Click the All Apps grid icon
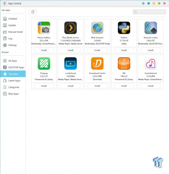Screen dimensions: 169x174 (x=5, y=61)
